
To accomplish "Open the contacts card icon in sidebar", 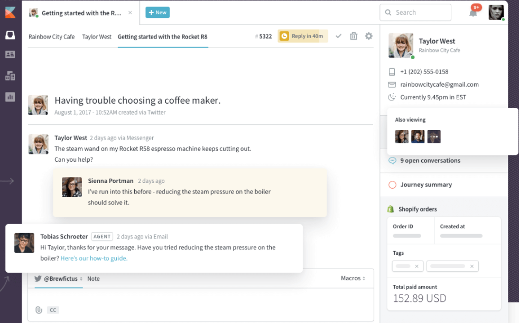I will (10, 54).
